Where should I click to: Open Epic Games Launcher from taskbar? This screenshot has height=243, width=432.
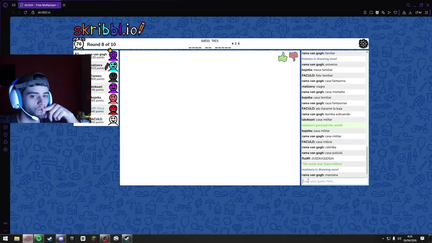(x=72, y=239)
